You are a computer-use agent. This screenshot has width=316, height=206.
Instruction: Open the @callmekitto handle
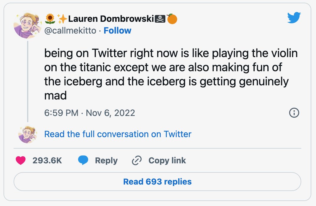pos(70,31)
